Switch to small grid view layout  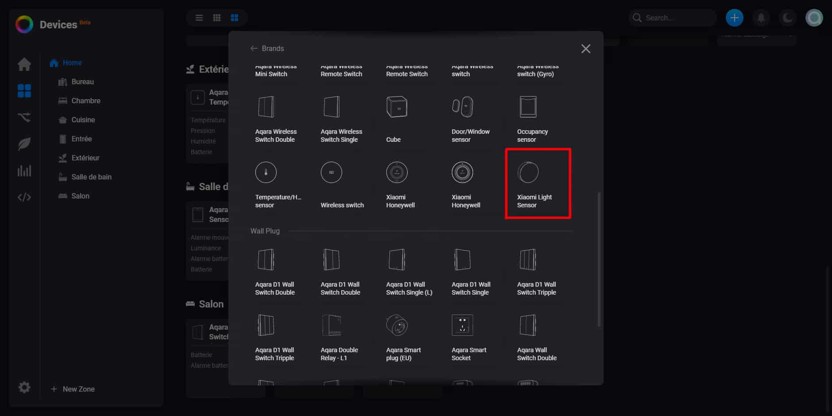217,18
